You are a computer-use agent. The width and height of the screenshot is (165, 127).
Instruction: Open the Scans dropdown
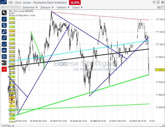point(77,8)
